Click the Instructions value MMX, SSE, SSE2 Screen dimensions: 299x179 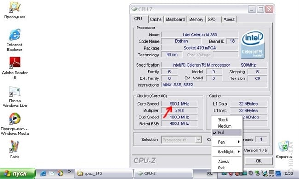coord(214,85)
